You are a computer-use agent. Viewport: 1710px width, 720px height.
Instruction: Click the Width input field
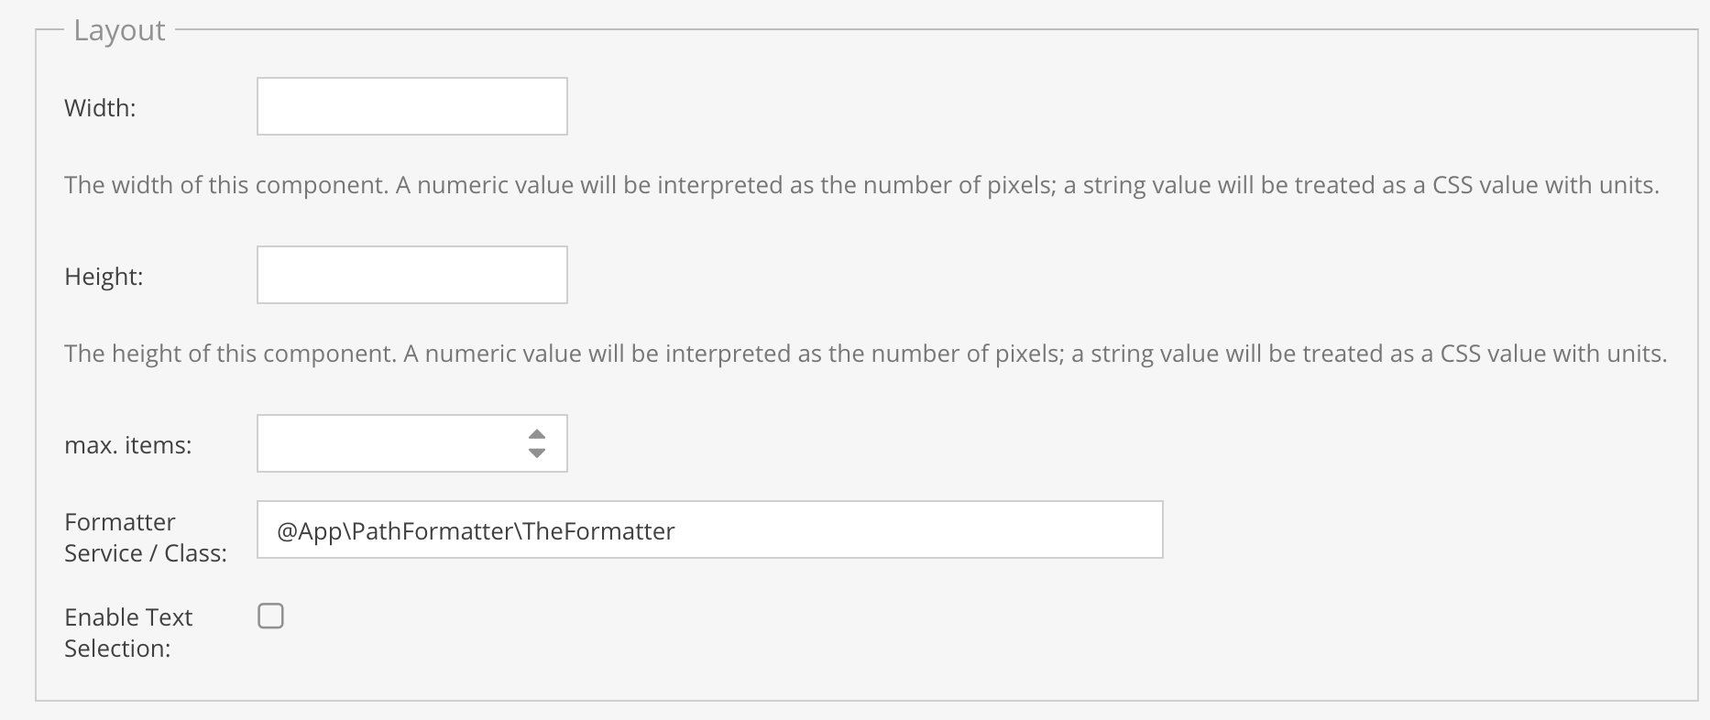coord(411,106)
